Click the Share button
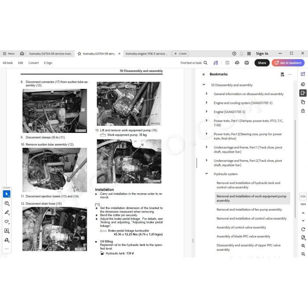308x308 pixels. click(x=262, y=63)
